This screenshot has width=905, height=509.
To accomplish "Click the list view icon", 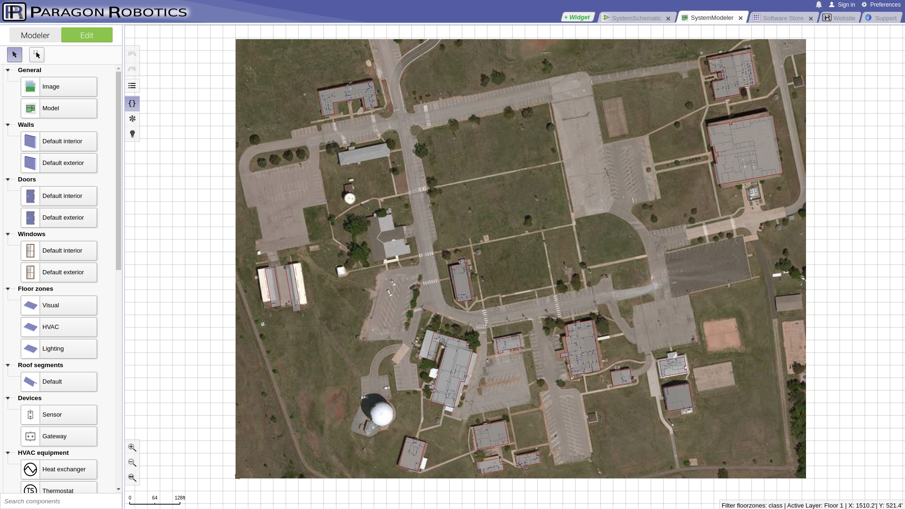I will point(132,86).
